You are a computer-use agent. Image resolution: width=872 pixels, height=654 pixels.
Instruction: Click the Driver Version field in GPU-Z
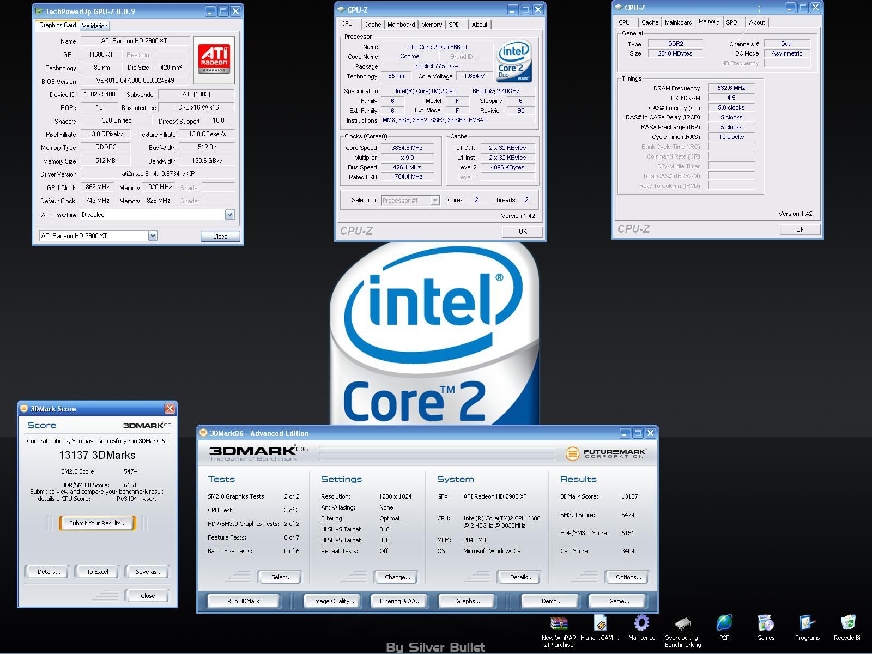[158, 174]
